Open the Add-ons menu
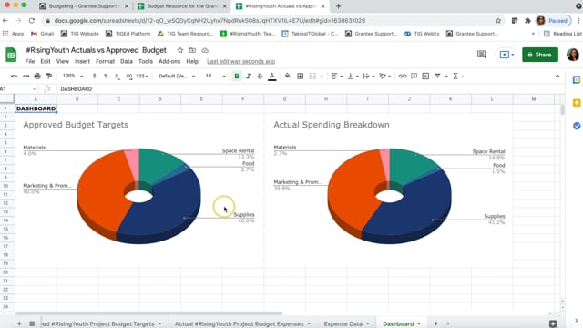583x328 pixels. 169,61
